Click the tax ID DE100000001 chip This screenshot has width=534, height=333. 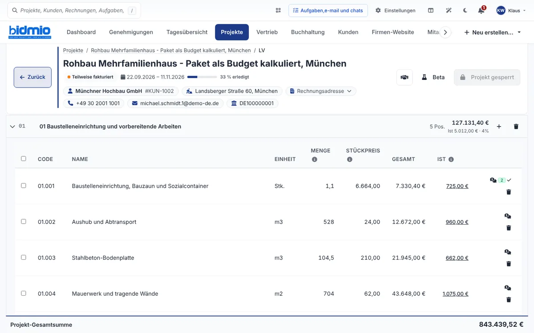tap(252, 103)
